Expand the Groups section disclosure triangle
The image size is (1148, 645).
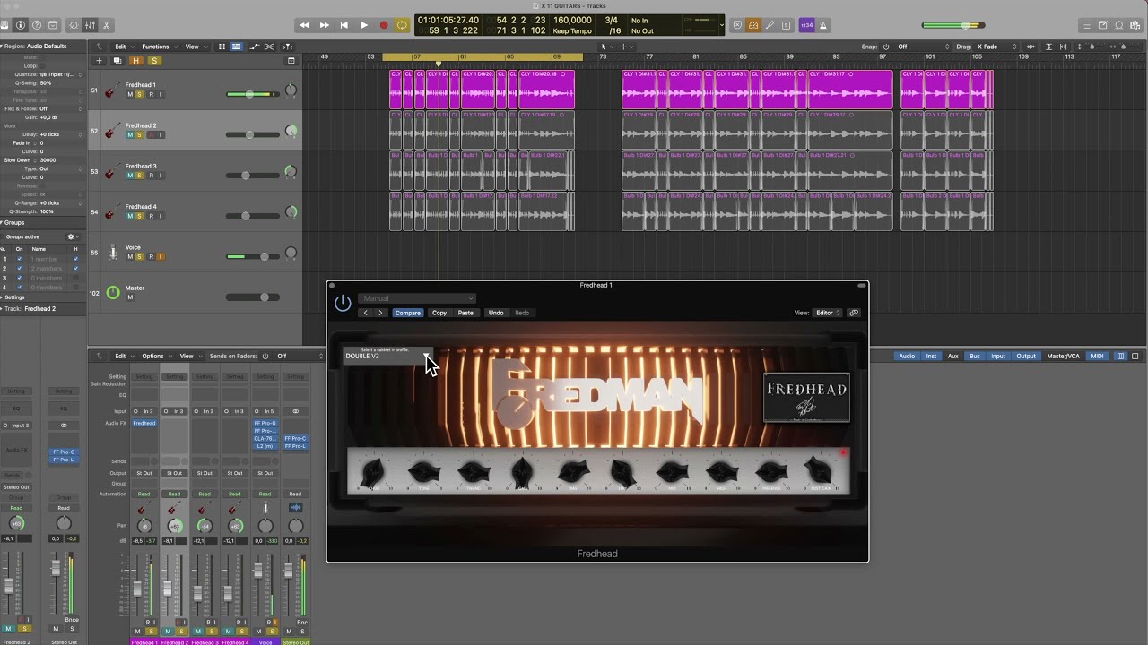[x=3, y=222]
